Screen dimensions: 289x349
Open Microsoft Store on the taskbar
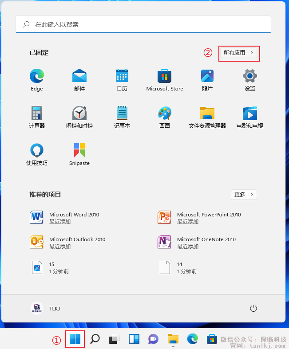click(212, 339)
